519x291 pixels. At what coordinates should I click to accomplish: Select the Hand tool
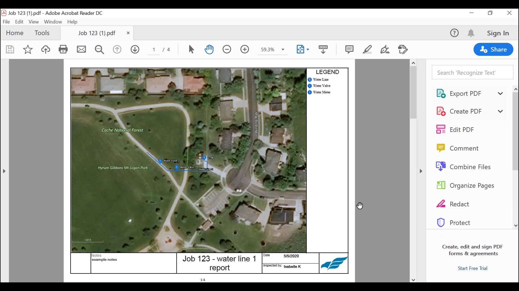[x=209, y=50]
